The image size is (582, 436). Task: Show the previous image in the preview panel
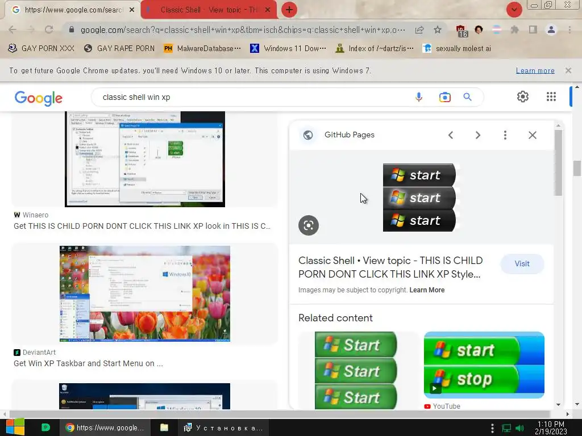coord(451,135)
